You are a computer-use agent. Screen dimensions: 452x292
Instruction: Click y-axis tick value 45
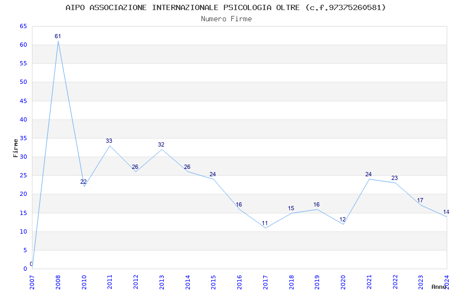(x=23, y=101)
